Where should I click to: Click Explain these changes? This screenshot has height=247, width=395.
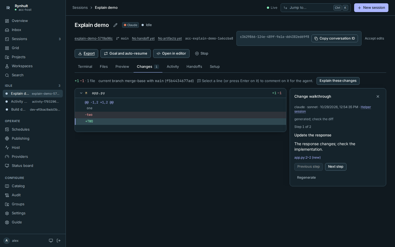(338, 81)
